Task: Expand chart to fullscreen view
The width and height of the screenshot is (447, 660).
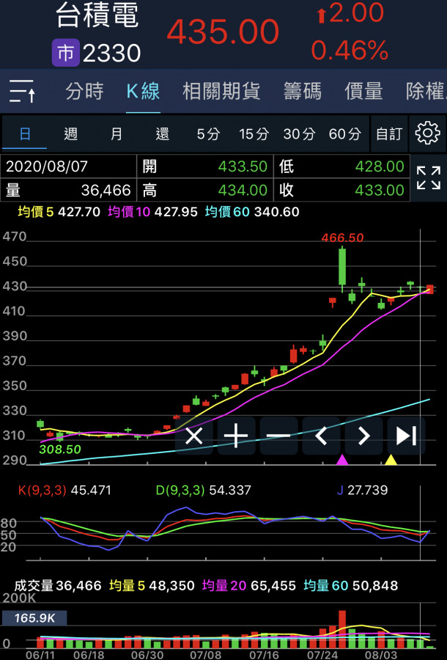Action: [x=428, y=178]
